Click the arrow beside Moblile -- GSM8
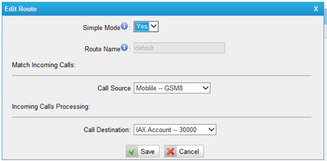 coord(206,88)
